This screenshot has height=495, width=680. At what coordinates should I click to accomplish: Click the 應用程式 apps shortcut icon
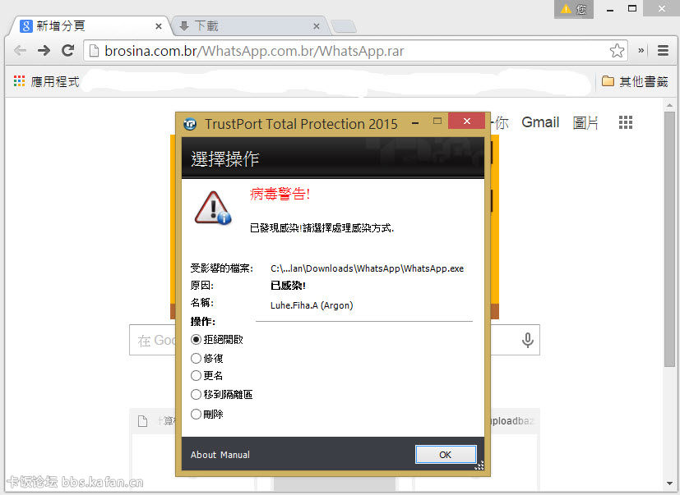20,81
